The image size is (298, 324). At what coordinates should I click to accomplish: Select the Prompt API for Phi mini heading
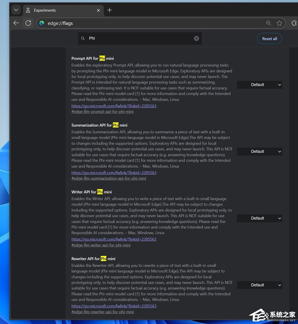coord(93,59)
